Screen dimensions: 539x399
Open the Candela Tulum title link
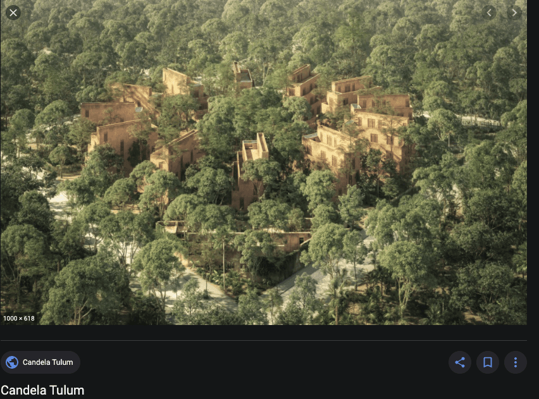[x=42, y=390]
